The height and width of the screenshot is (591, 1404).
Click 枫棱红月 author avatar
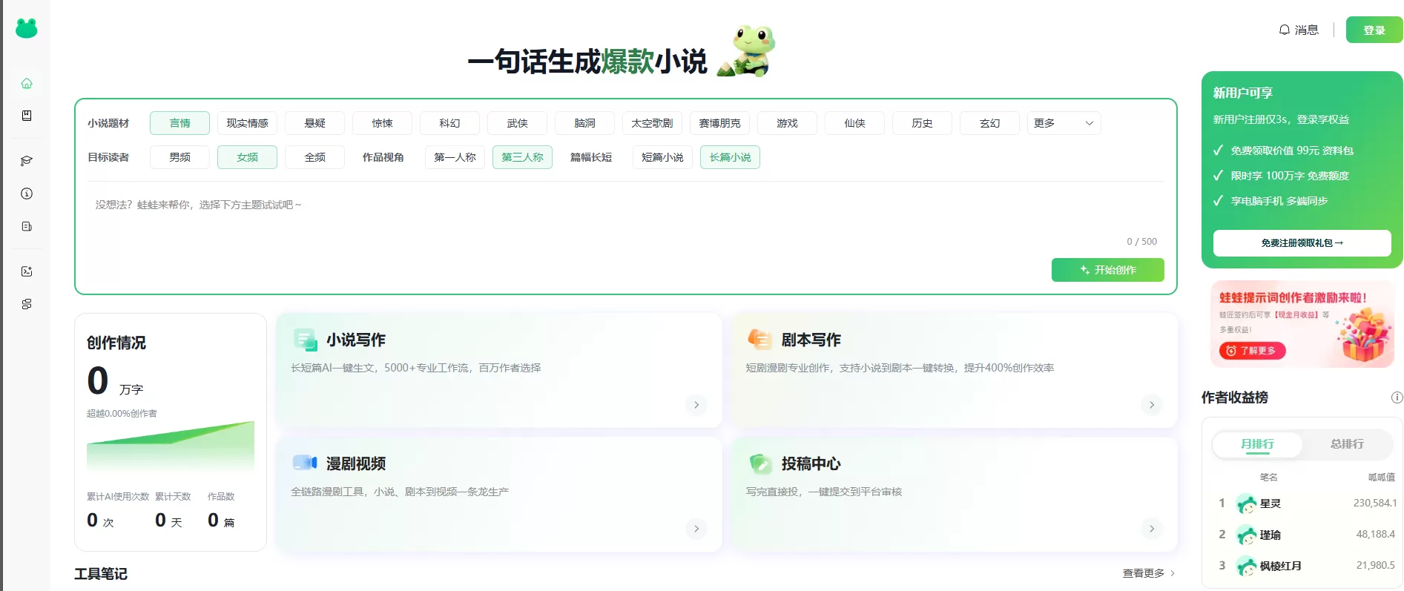point(1246,566)
